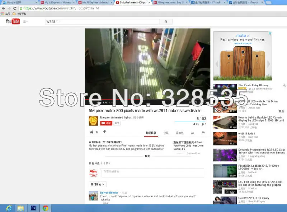Viewport: 287px width, 212px height.
Task: Click the 11:27 ws2811 leds thumbnail
Action: click(225, 139)
